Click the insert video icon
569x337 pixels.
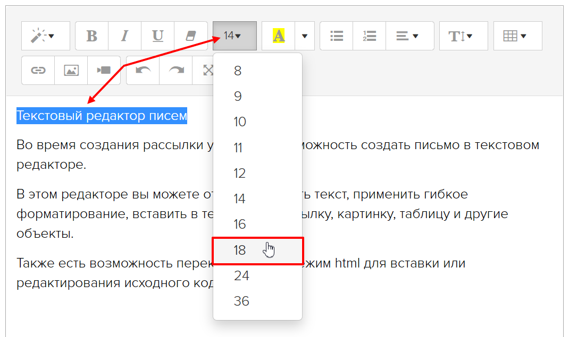(x=104, y=71)
